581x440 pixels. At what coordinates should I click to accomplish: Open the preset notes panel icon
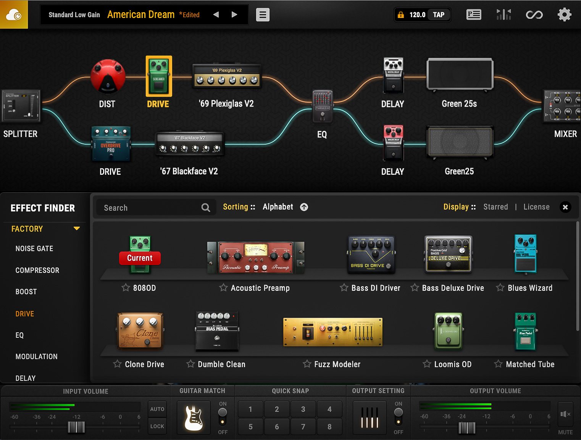(474, 15)
